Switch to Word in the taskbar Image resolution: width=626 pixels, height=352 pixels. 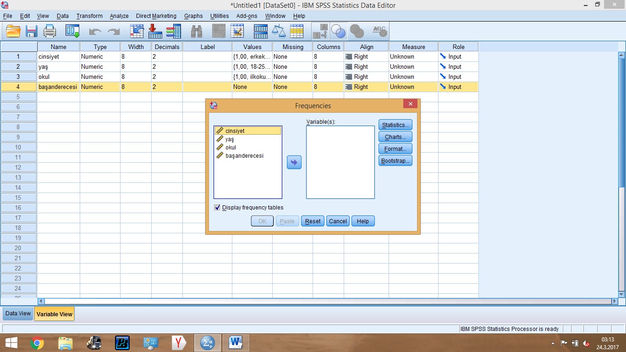236,343
